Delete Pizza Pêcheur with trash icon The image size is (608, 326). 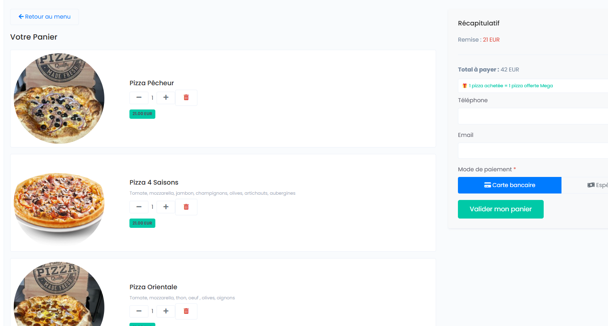(186, 98)
